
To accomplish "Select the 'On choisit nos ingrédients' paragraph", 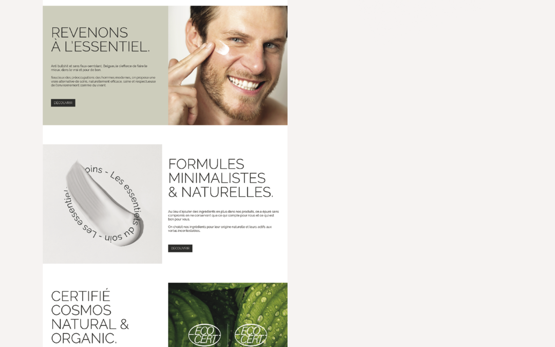I will [x=220, y=229].
